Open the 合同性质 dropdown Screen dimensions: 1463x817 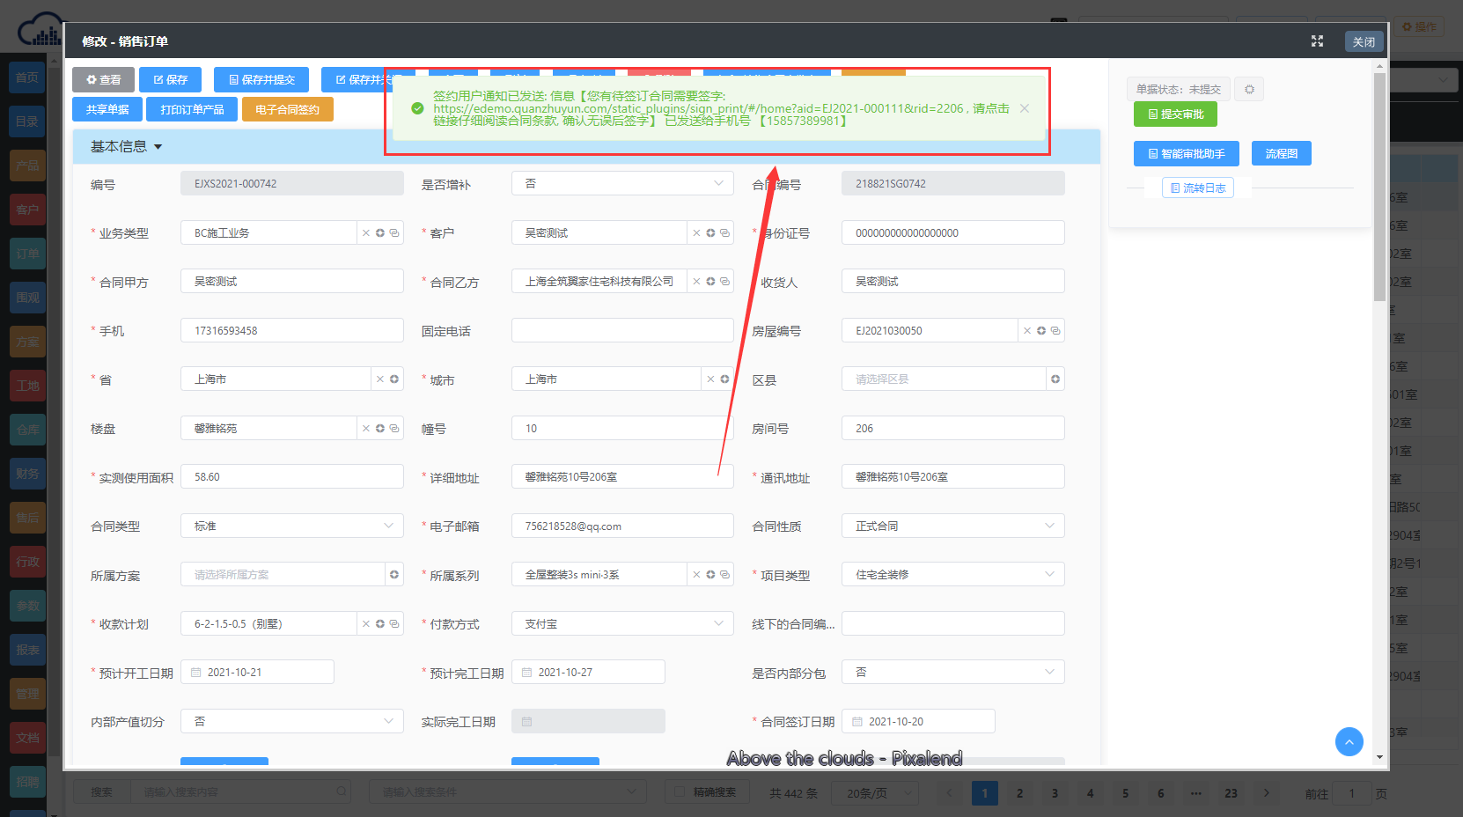[952, 526]
